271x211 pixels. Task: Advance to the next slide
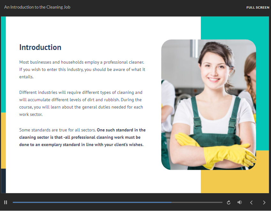264,202
